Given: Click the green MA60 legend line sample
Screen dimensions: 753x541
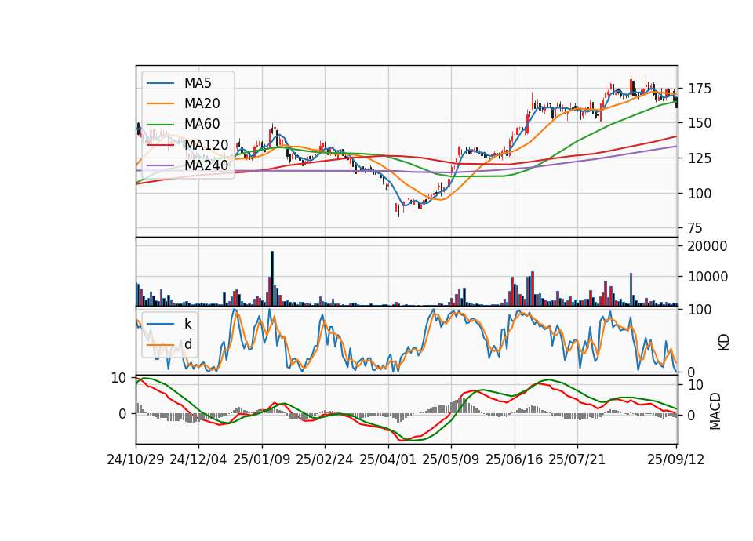Looking at the screenshot, I should pyautogui.click(x=160, y=125).
